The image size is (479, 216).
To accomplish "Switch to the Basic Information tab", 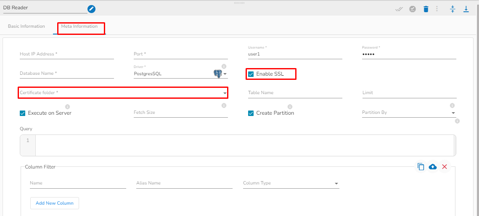I will (x=26, y=26).
